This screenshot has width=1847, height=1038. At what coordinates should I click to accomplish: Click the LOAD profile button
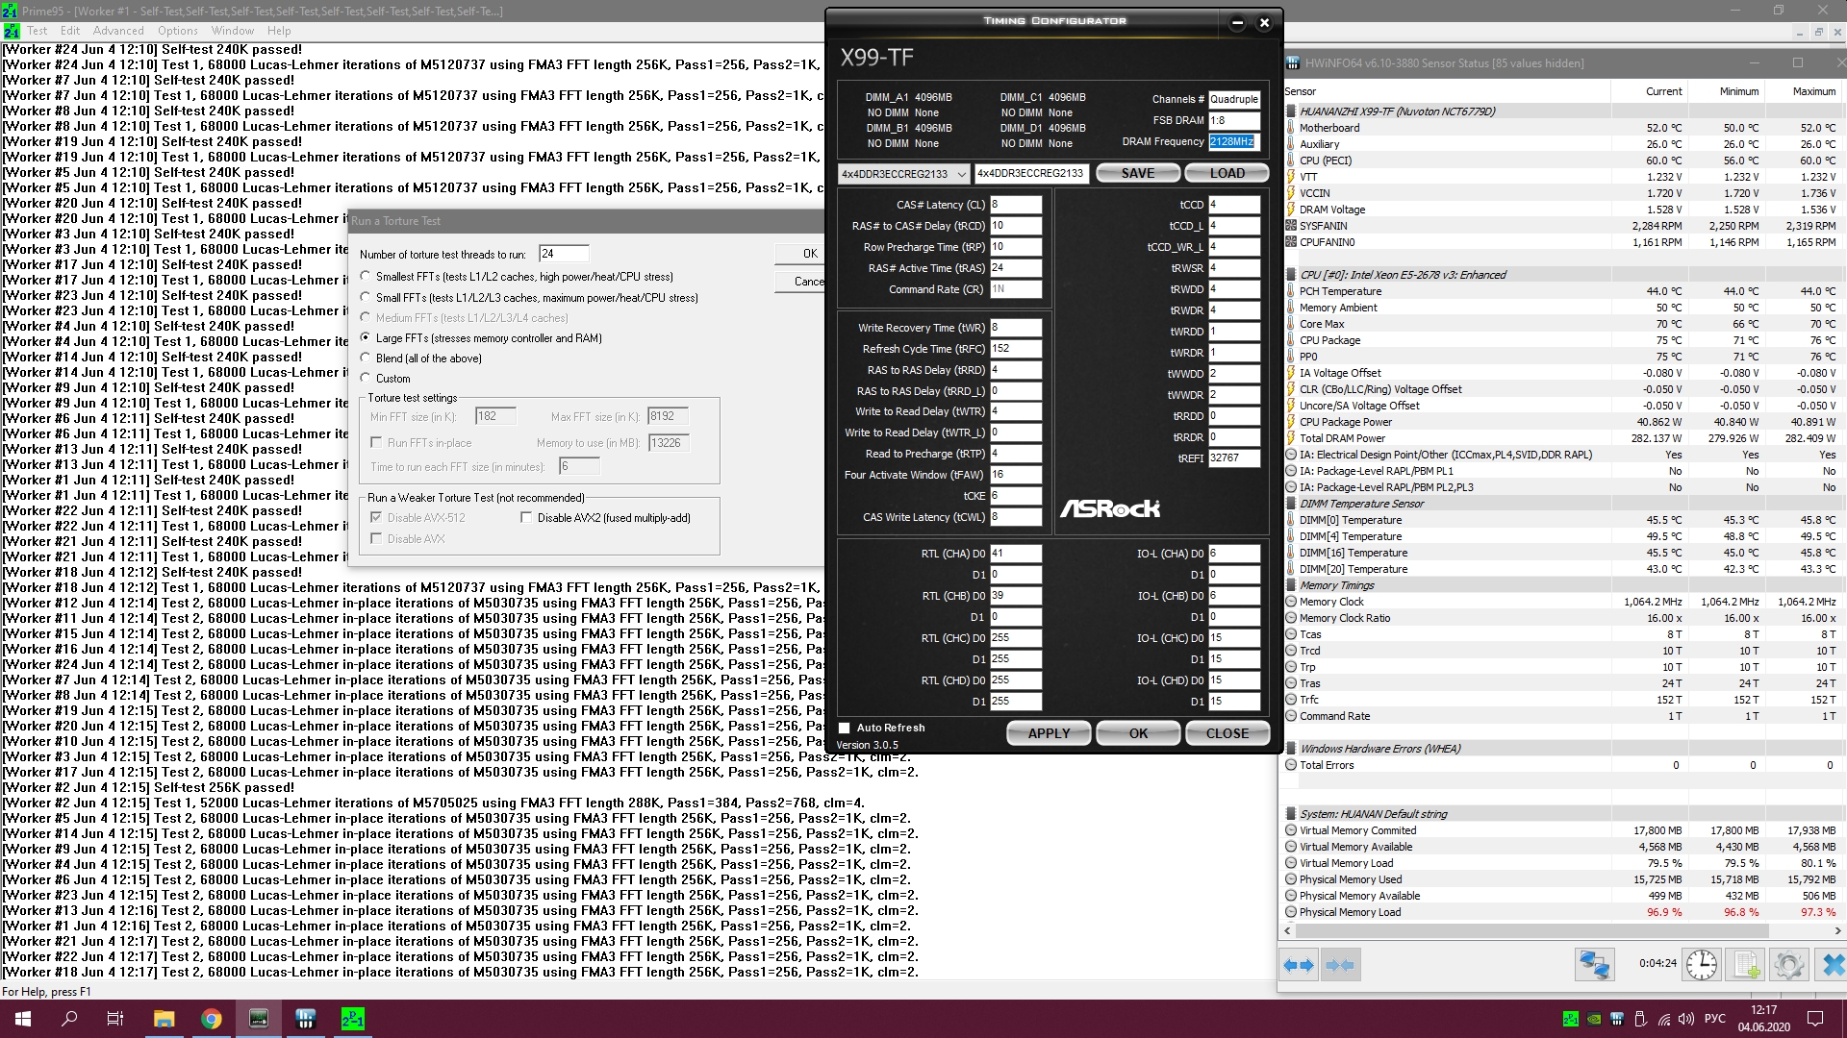[1227, 173]
